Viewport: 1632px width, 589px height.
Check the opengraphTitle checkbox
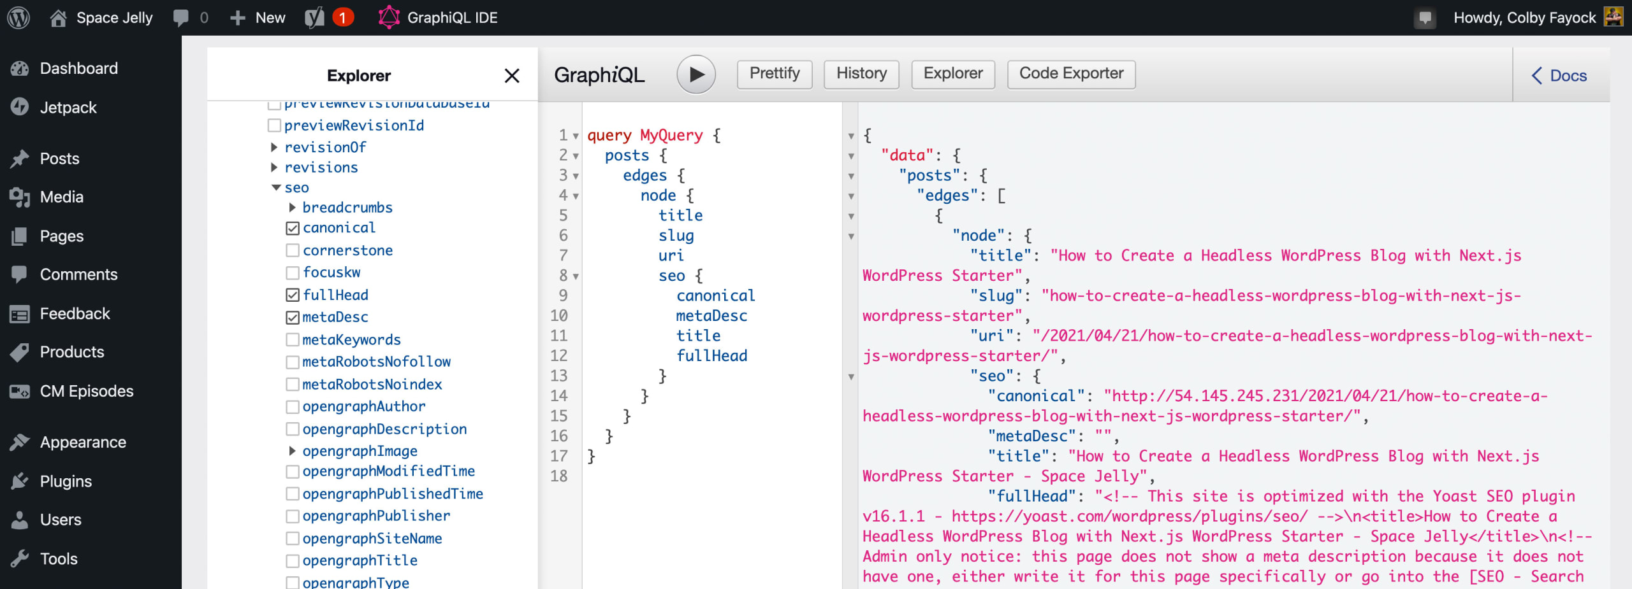click(293, 561)
